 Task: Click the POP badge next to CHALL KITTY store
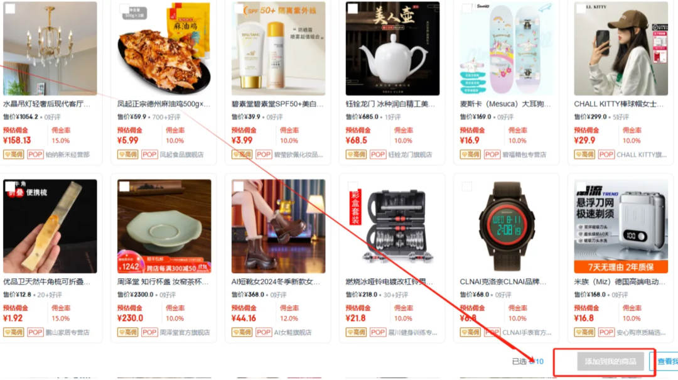click(x=606, y=155)
